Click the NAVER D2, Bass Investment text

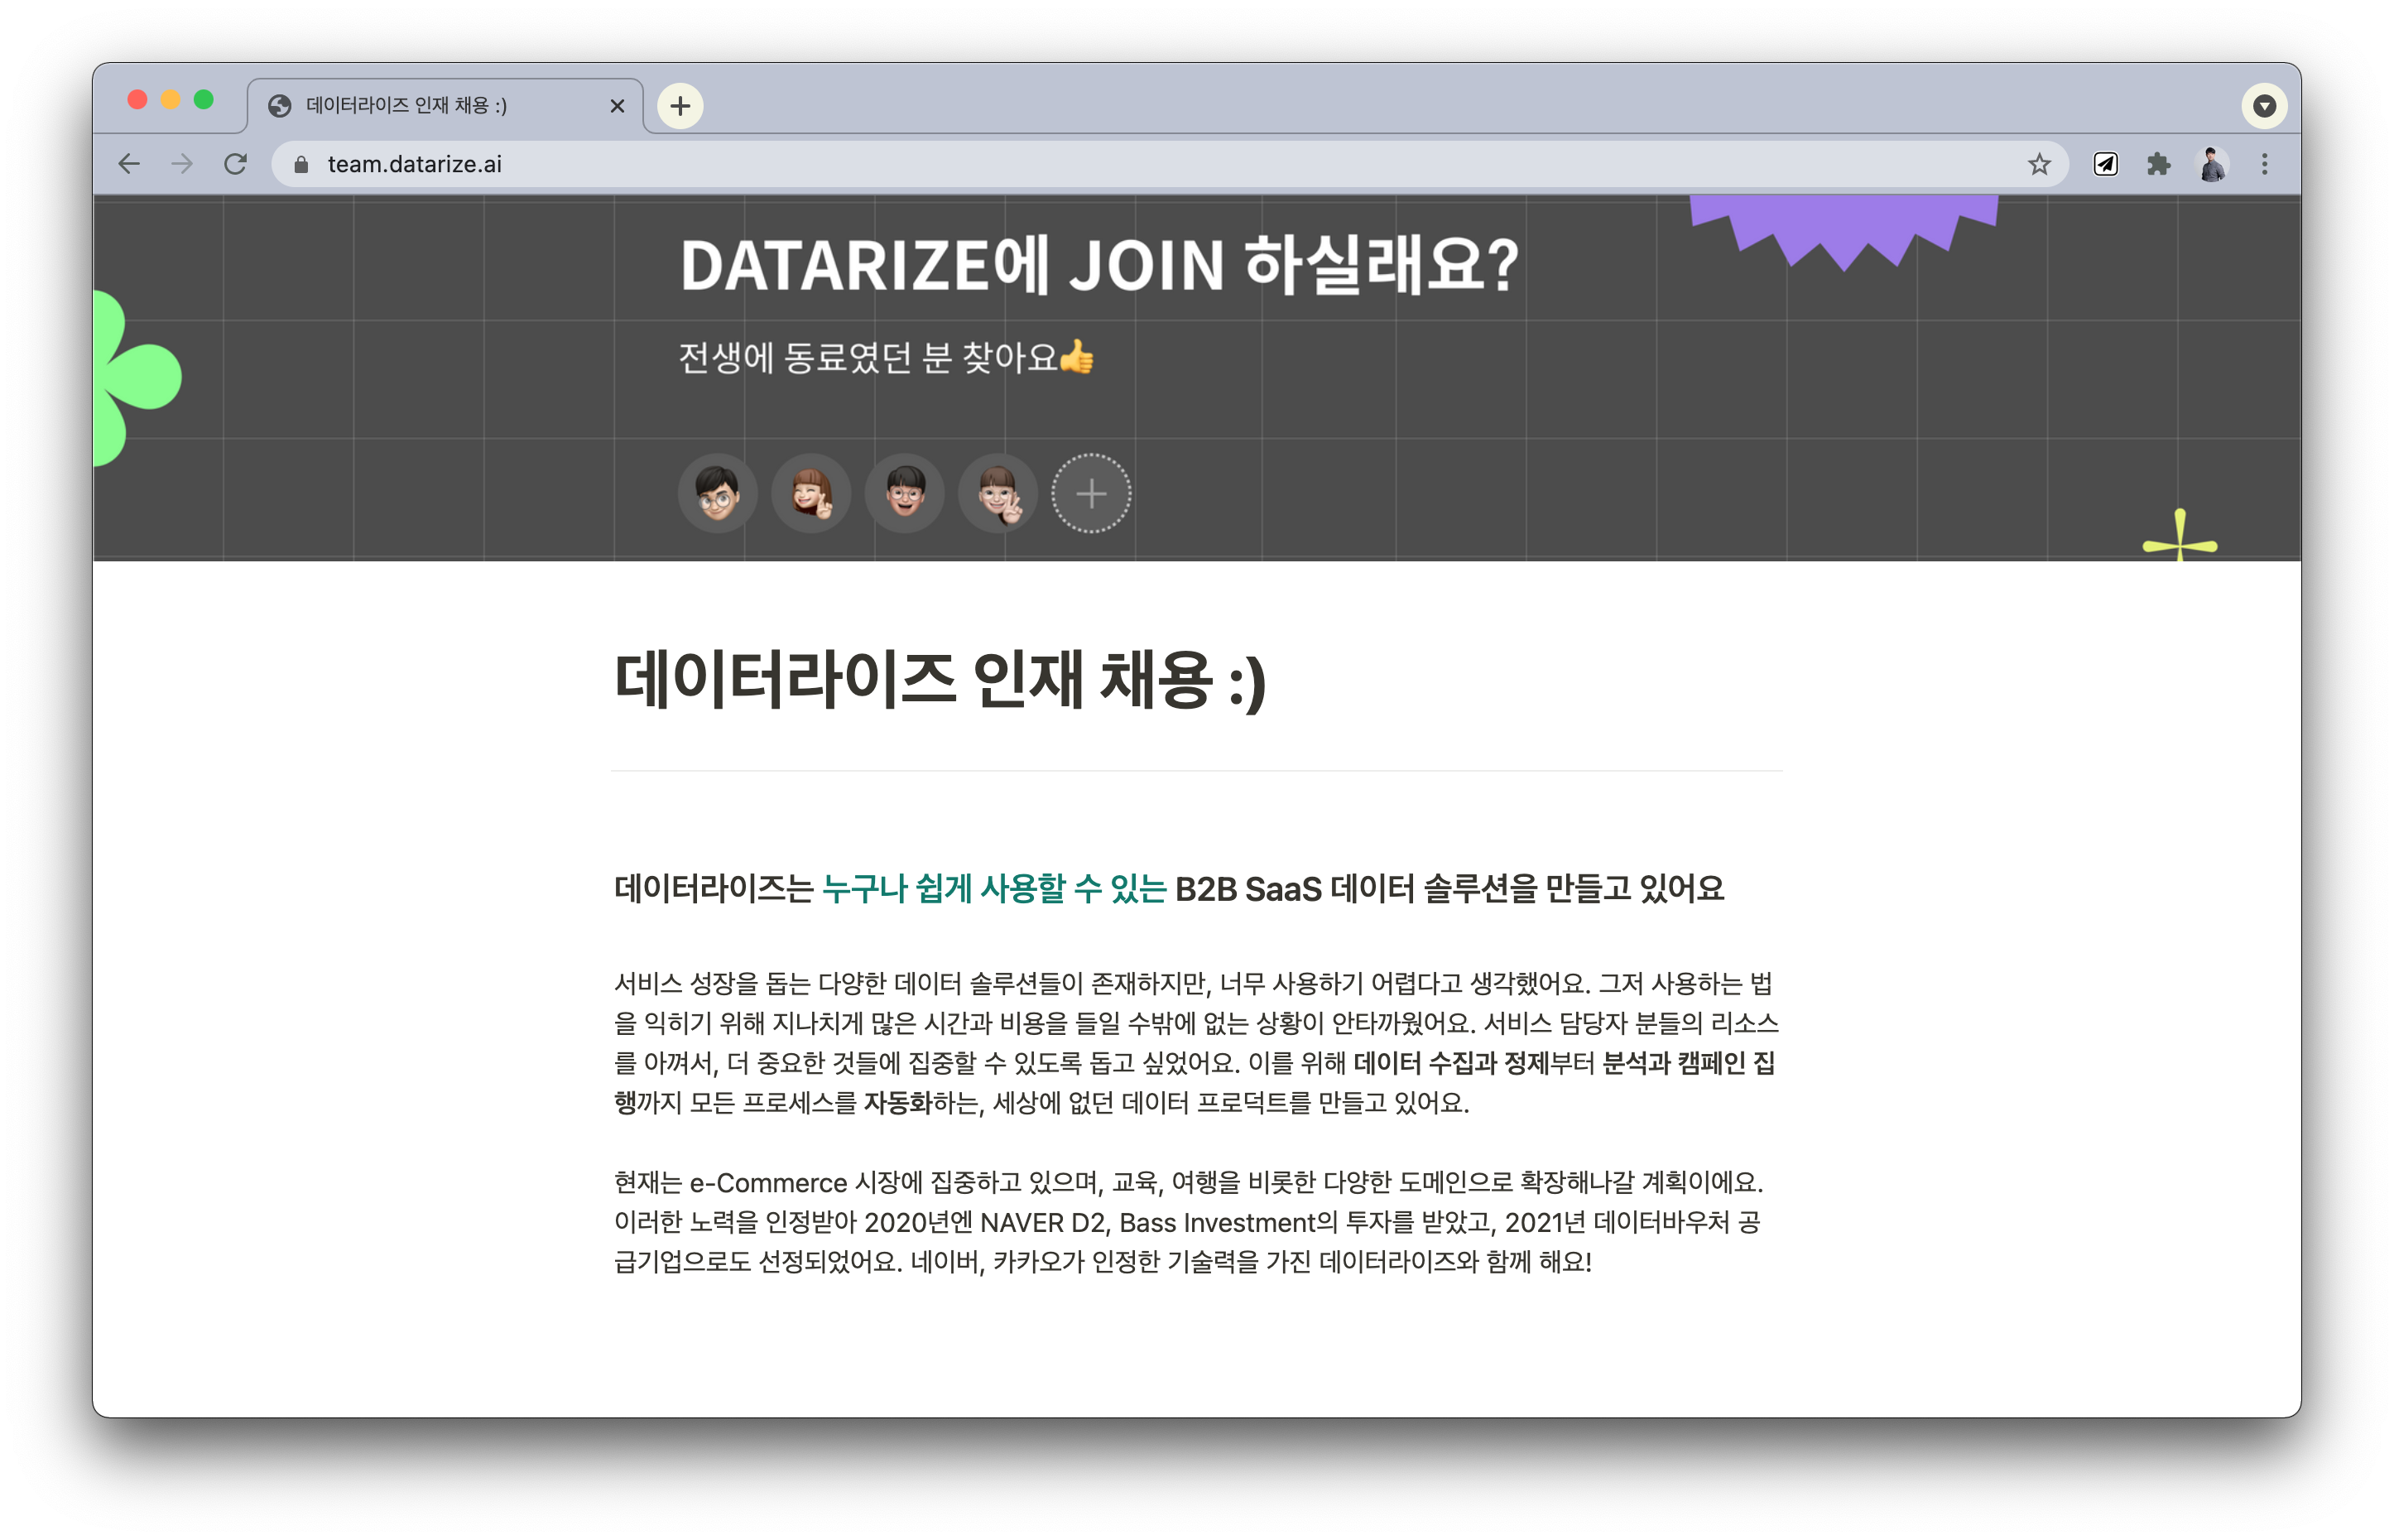pos(1148,1223)
